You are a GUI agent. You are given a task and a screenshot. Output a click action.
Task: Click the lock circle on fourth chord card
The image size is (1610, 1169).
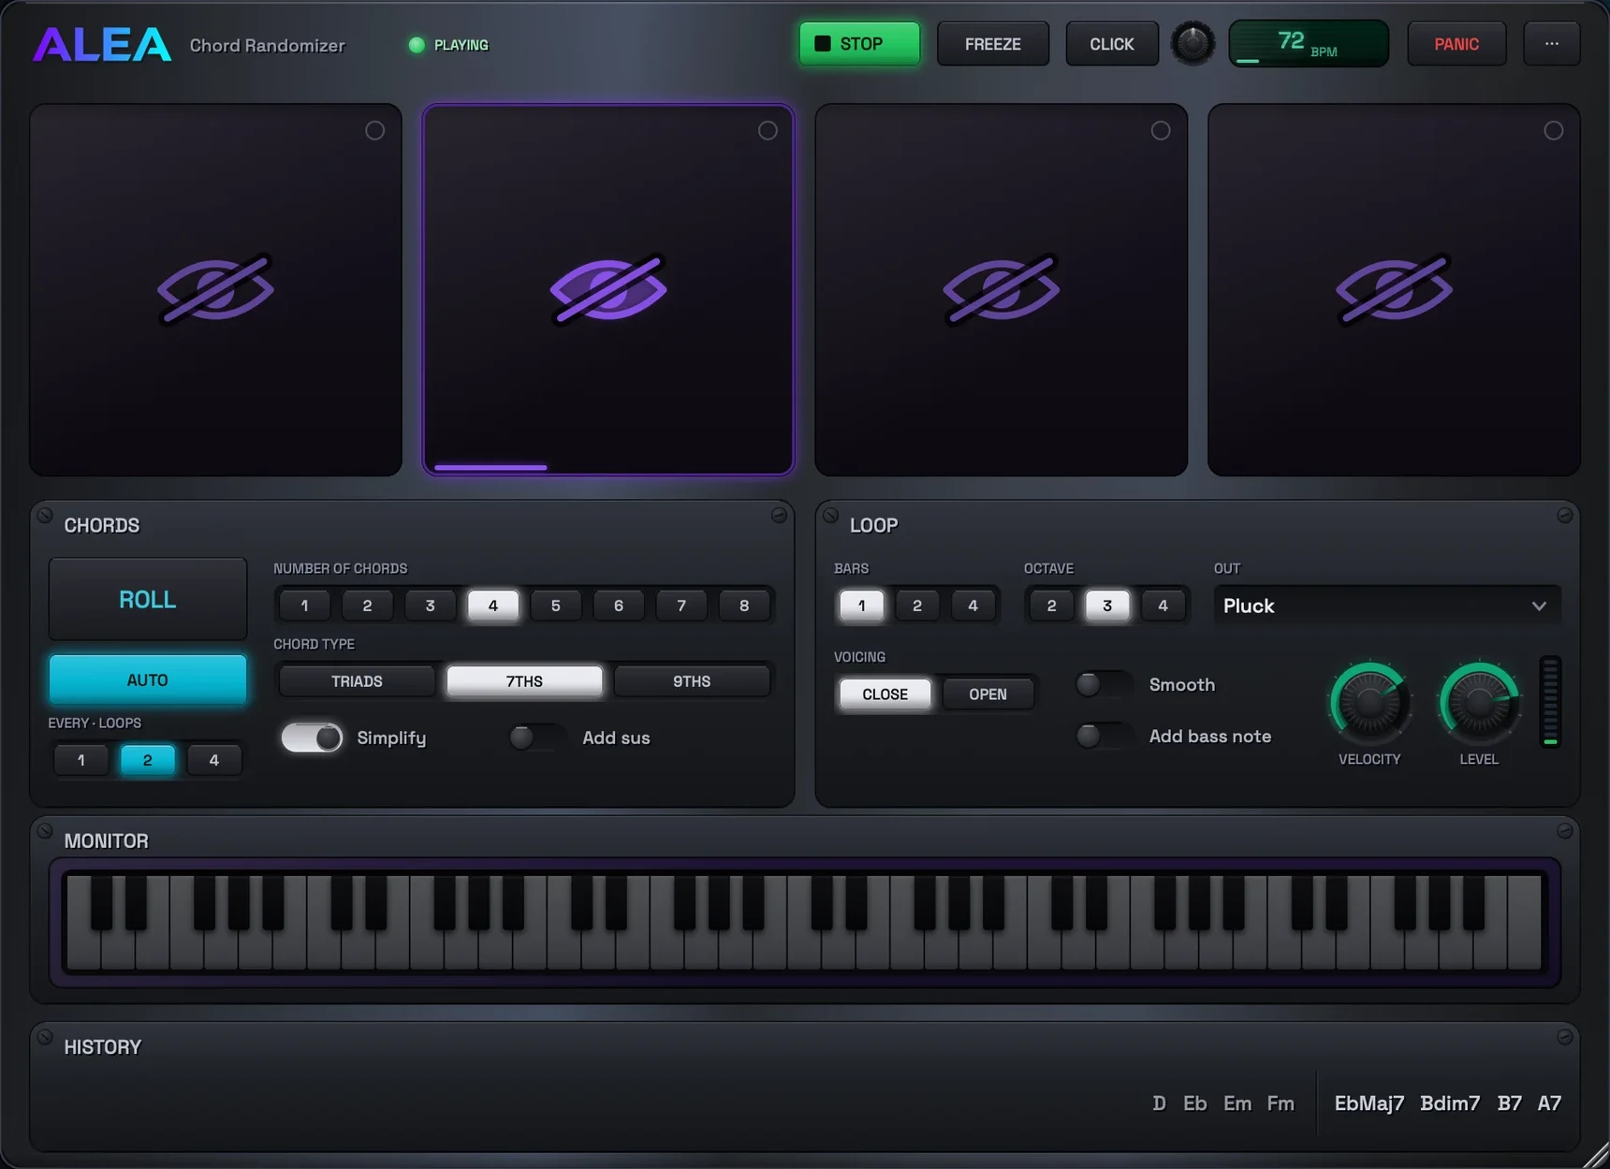(x=1554, y=131)
